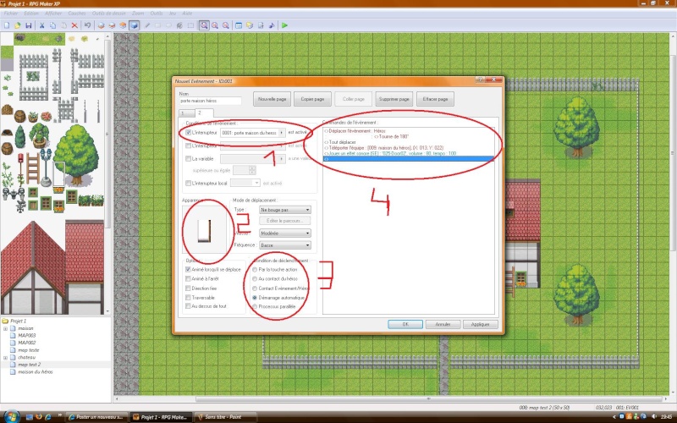Viewport: 677px width, 423px height.
Task: Click the Nouvelle page button
Action: pyautogui.click(x=272, y=99)
